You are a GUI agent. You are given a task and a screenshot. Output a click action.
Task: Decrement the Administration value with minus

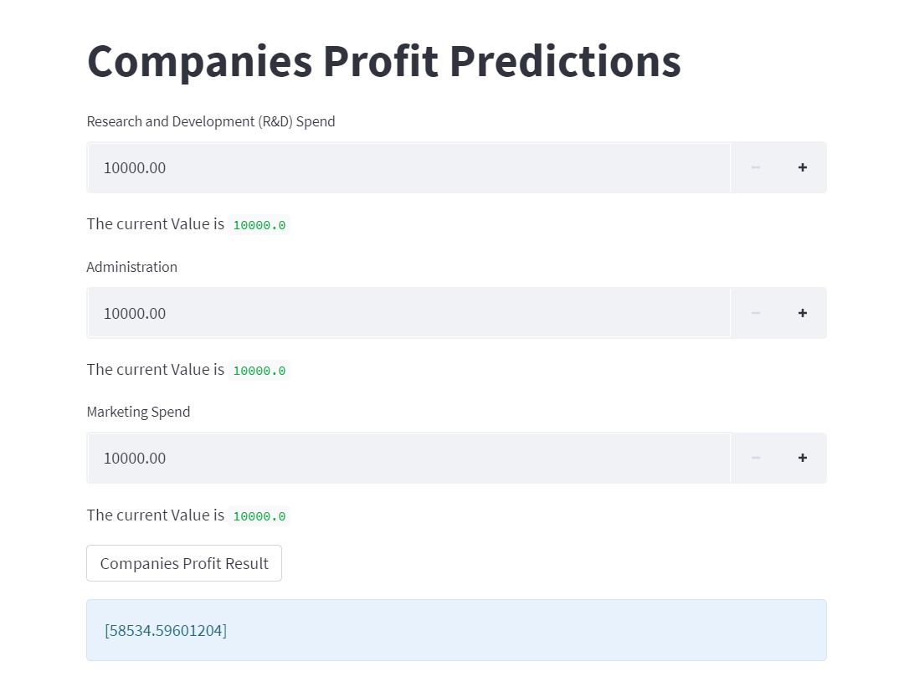point(755,312)
